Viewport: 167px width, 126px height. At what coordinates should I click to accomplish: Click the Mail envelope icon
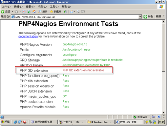(x=72, y=12)
